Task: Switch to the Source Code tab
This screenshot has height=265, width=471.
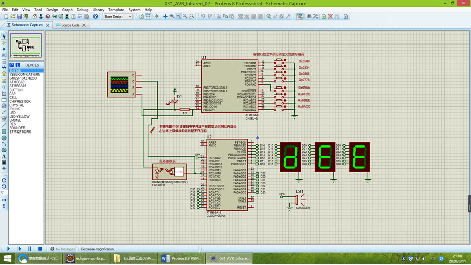Action: pyautogui.click(x=70, y=25)
